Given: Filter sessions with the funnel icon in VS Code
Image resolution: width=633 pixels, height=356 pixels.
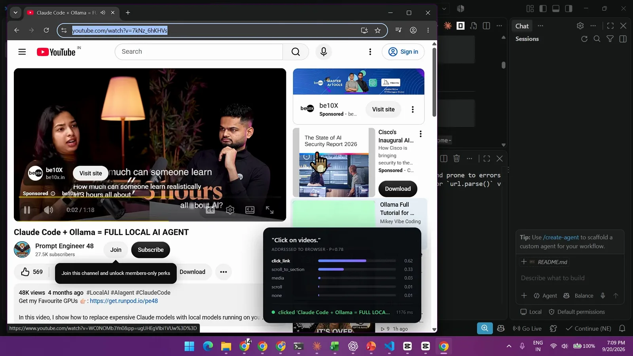Looking at the screenshot, I should [610, 39].
